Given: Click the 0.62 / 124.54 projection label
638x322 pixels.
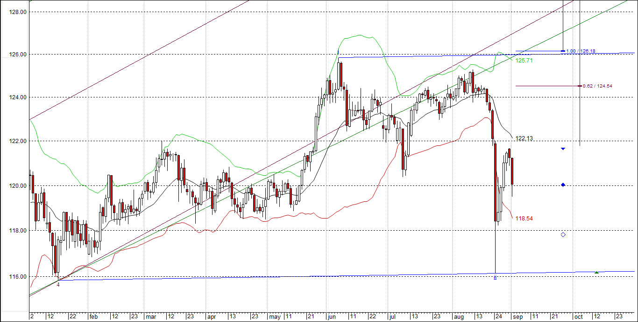Looking at the screenshot, I should (x=597, y=86).
